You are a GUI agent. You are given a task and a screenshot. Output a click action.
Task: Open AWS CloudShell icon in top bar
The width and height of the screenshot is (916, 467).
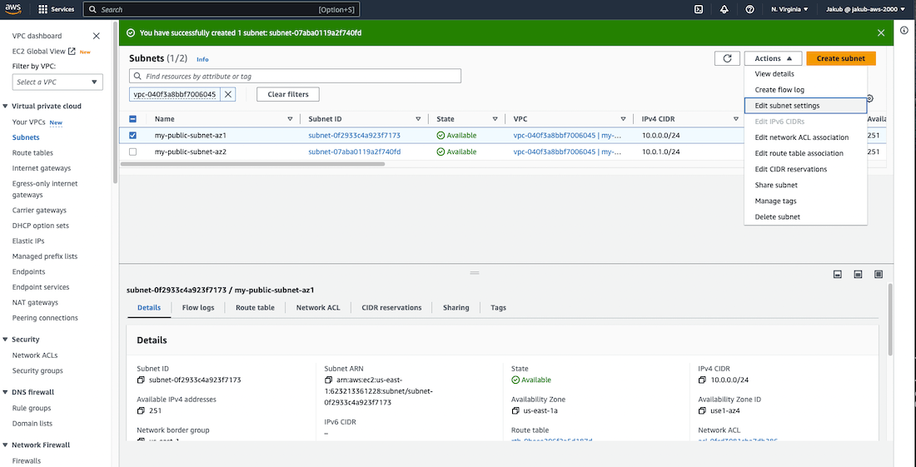pos(699,9)
